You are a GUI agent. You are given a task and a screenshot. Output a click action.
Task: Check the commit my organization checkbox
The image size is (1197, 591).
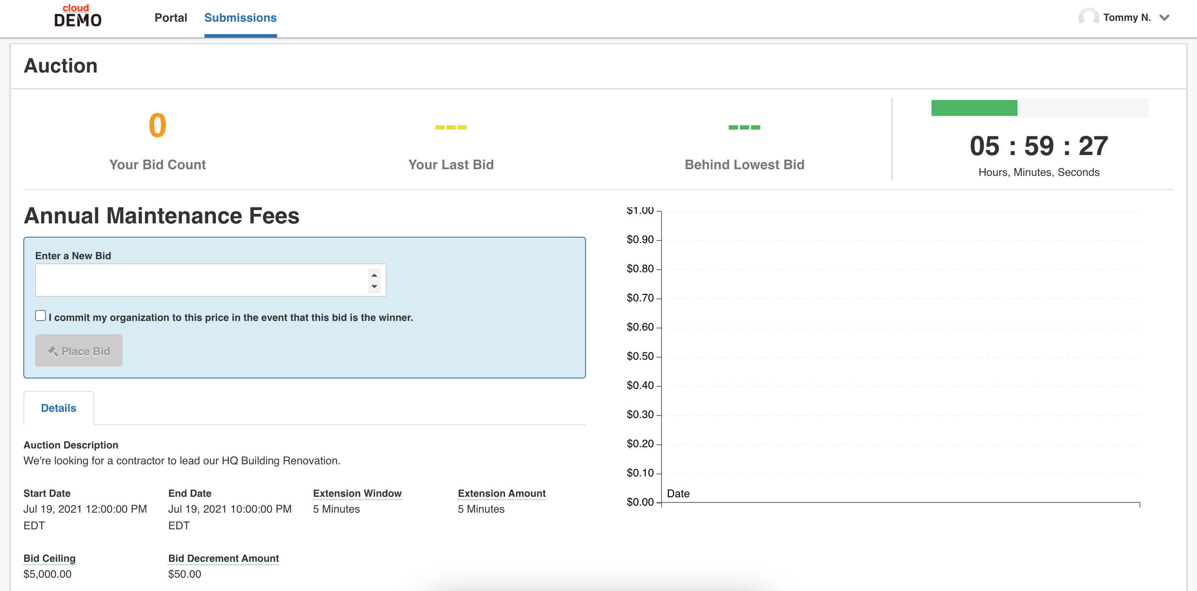[40, 316]
